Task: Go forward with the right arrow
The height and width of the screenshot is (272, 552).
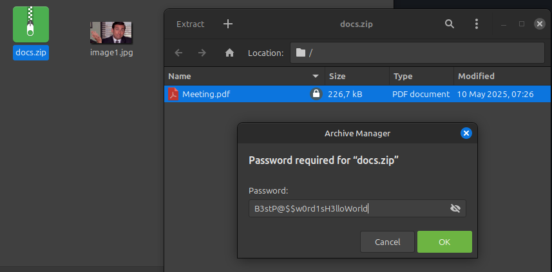Action: pyautogui.click(x=202, y=53)
